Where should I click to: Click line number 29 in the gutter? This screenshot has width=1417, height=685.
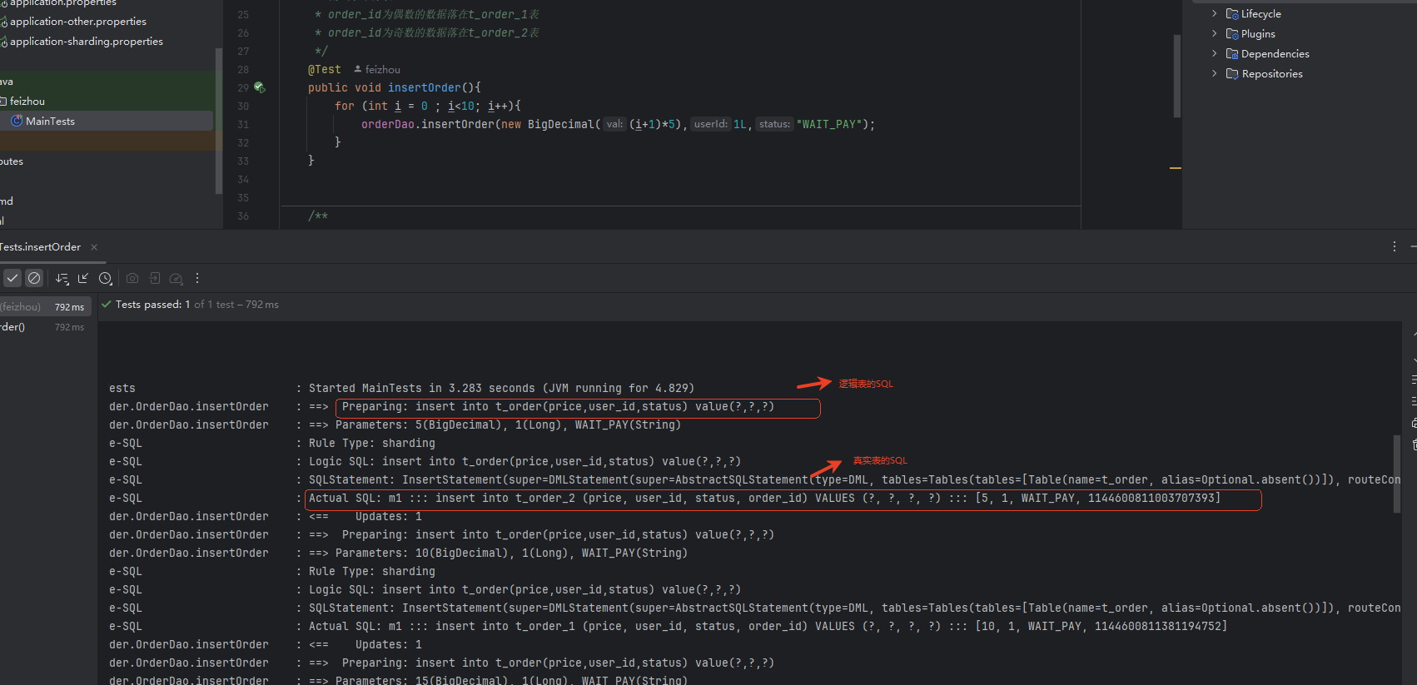(243, 87)
